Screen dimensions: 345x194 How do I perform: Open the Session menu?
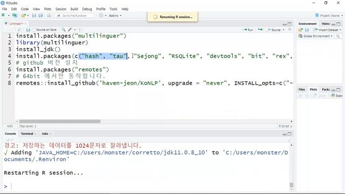click(x=61, y=9)
